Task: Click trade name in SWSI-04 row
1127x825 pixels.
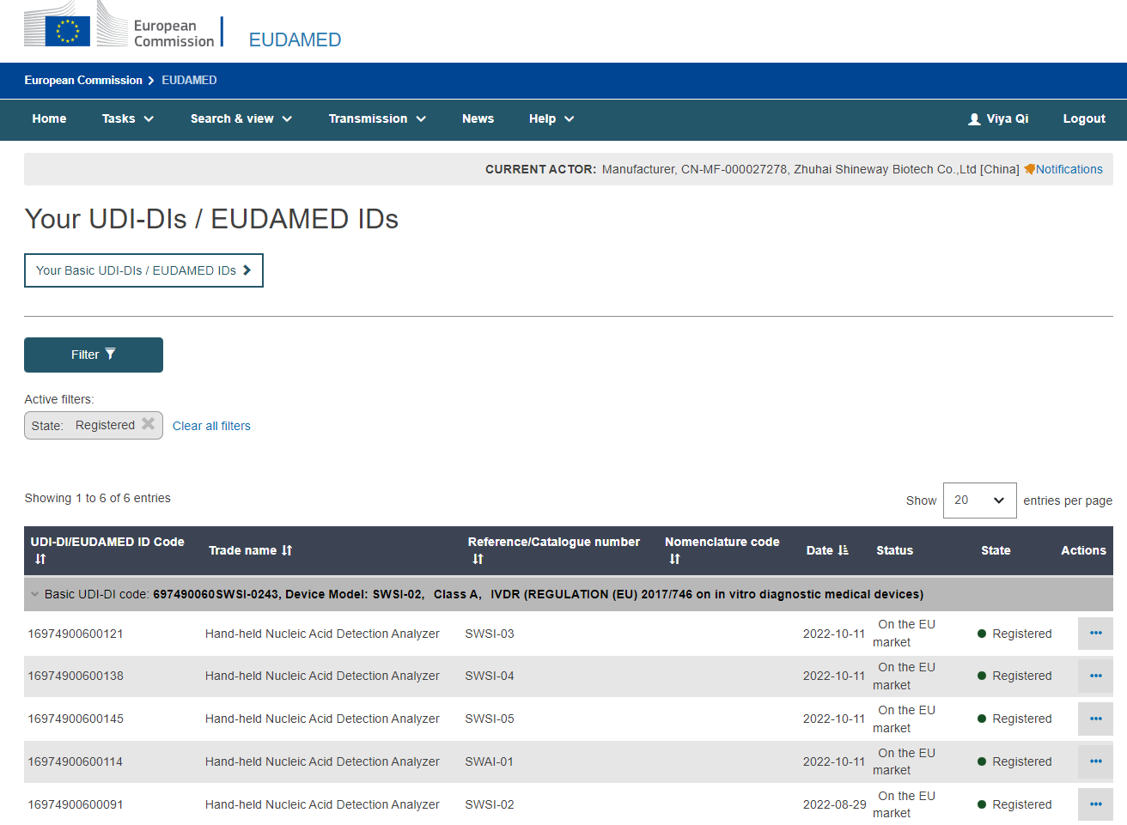Action: click(322, 676)
